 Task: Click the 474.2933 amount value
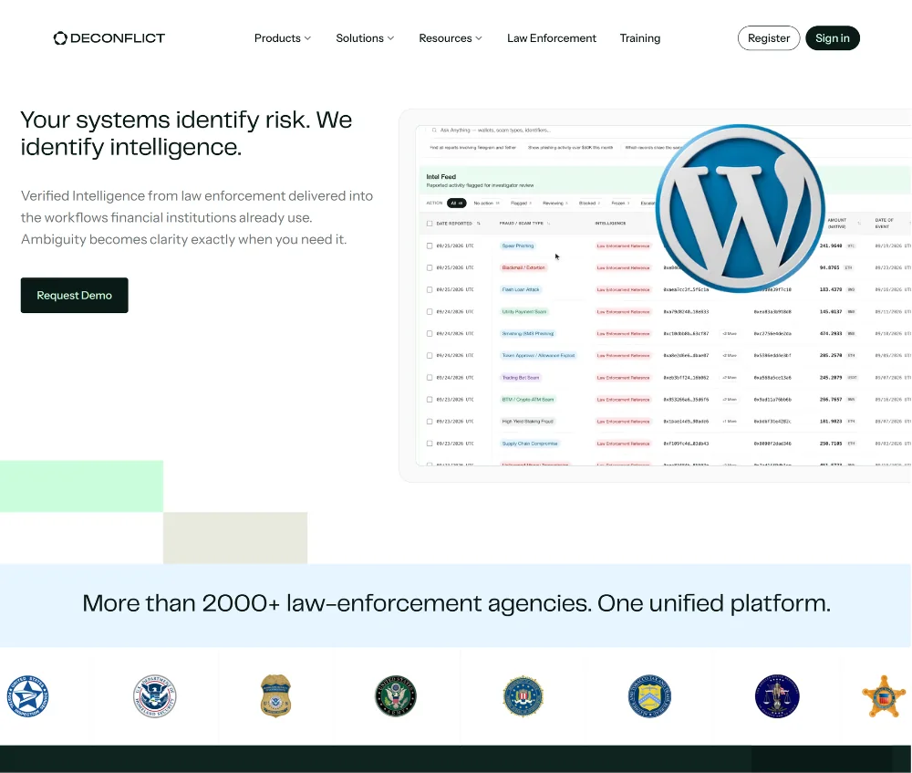(831, 333)
